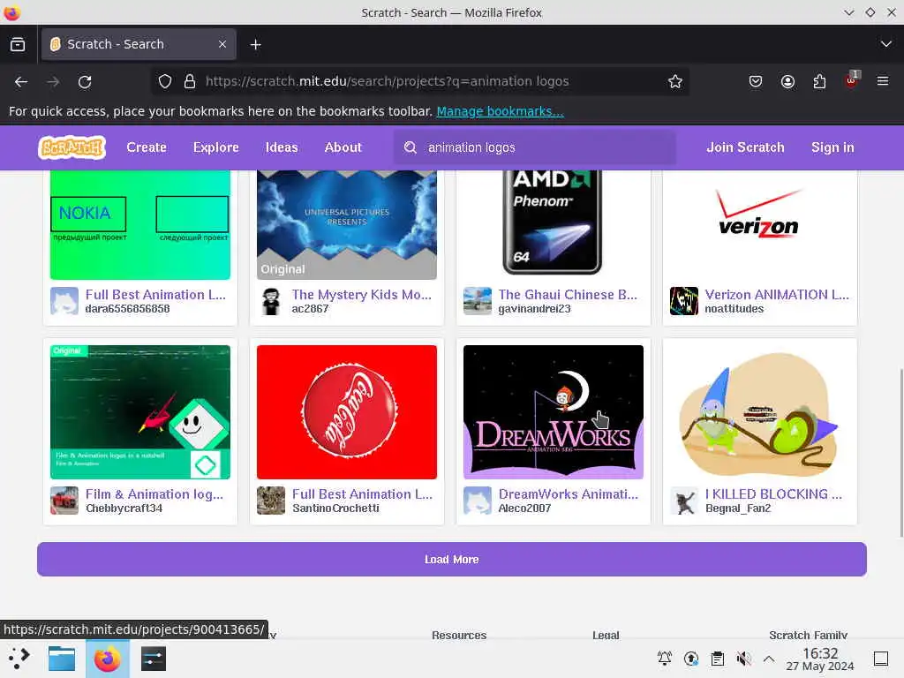
Task: Open the list all tabs chevron
Action: (x=886, y=44)
